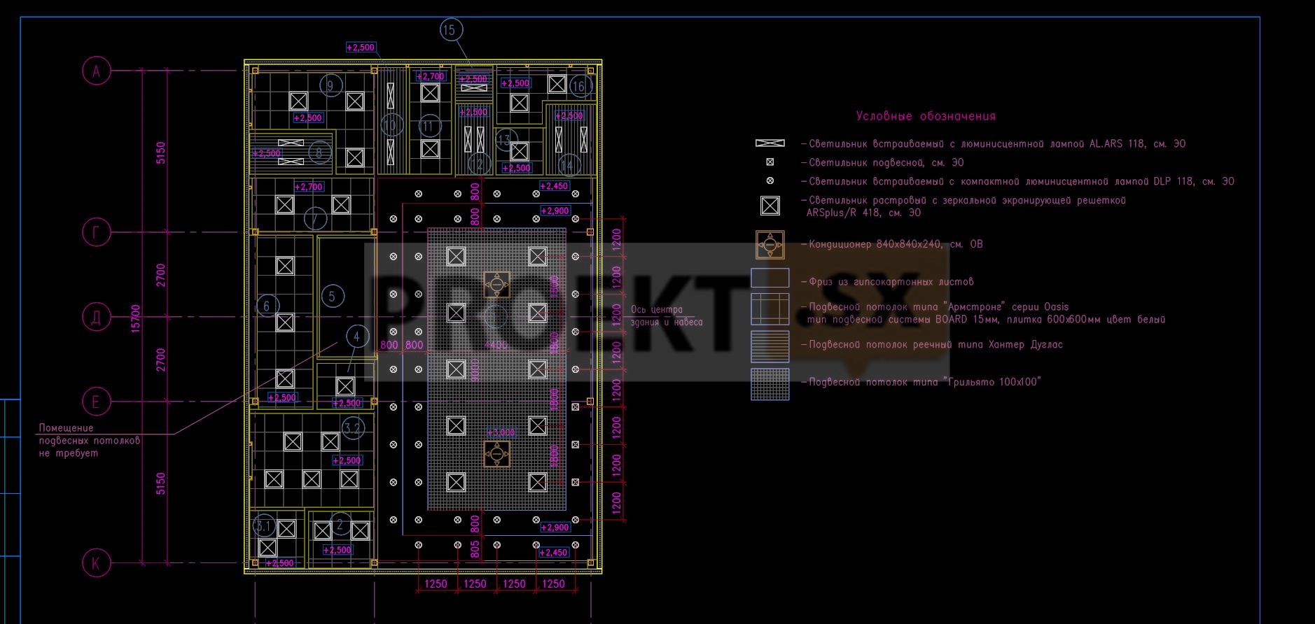Click the note 'Помещение подвесных потолков не требует'

pos(90,441)
